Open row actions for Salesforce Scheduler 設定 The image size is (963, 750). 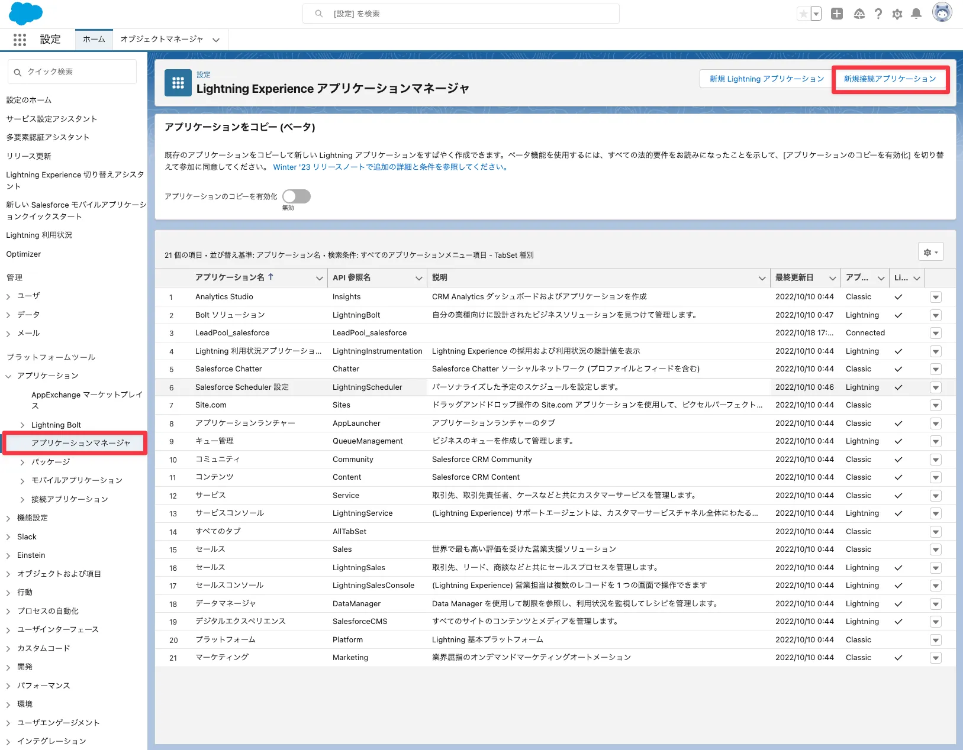935,387
